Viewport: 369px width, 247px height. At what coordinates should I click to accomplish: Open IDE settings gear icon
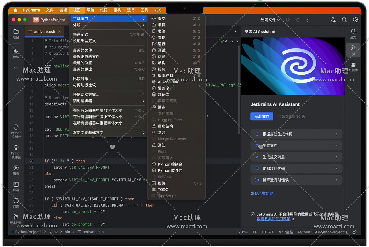tap(356, 20)
